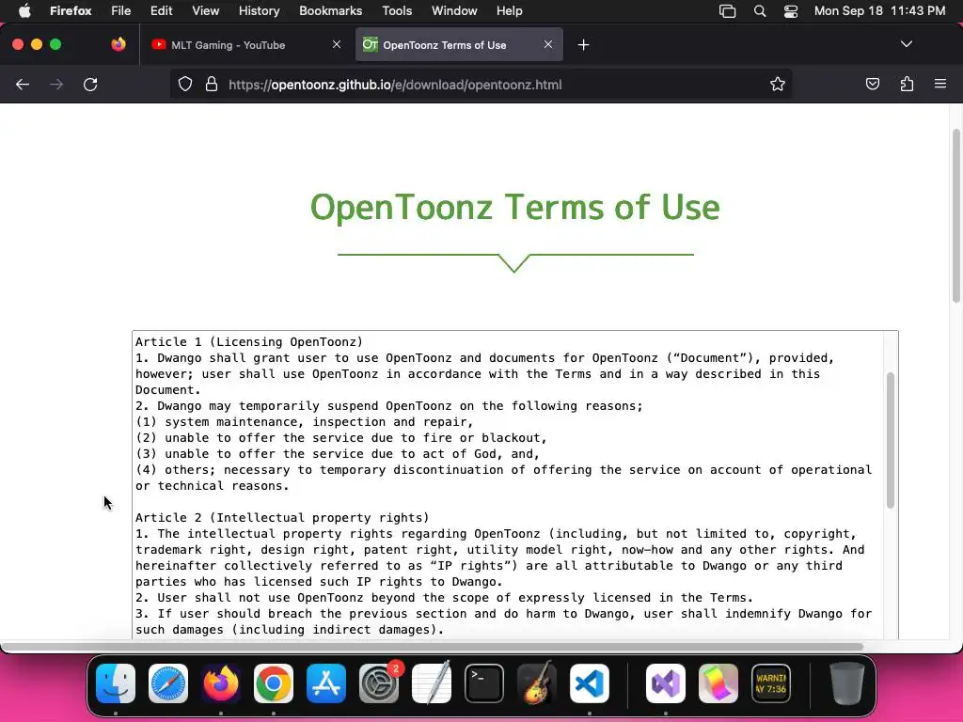This screenshot has height=722, width=963.
Task: Open the File menu
Action: (121, 11)
